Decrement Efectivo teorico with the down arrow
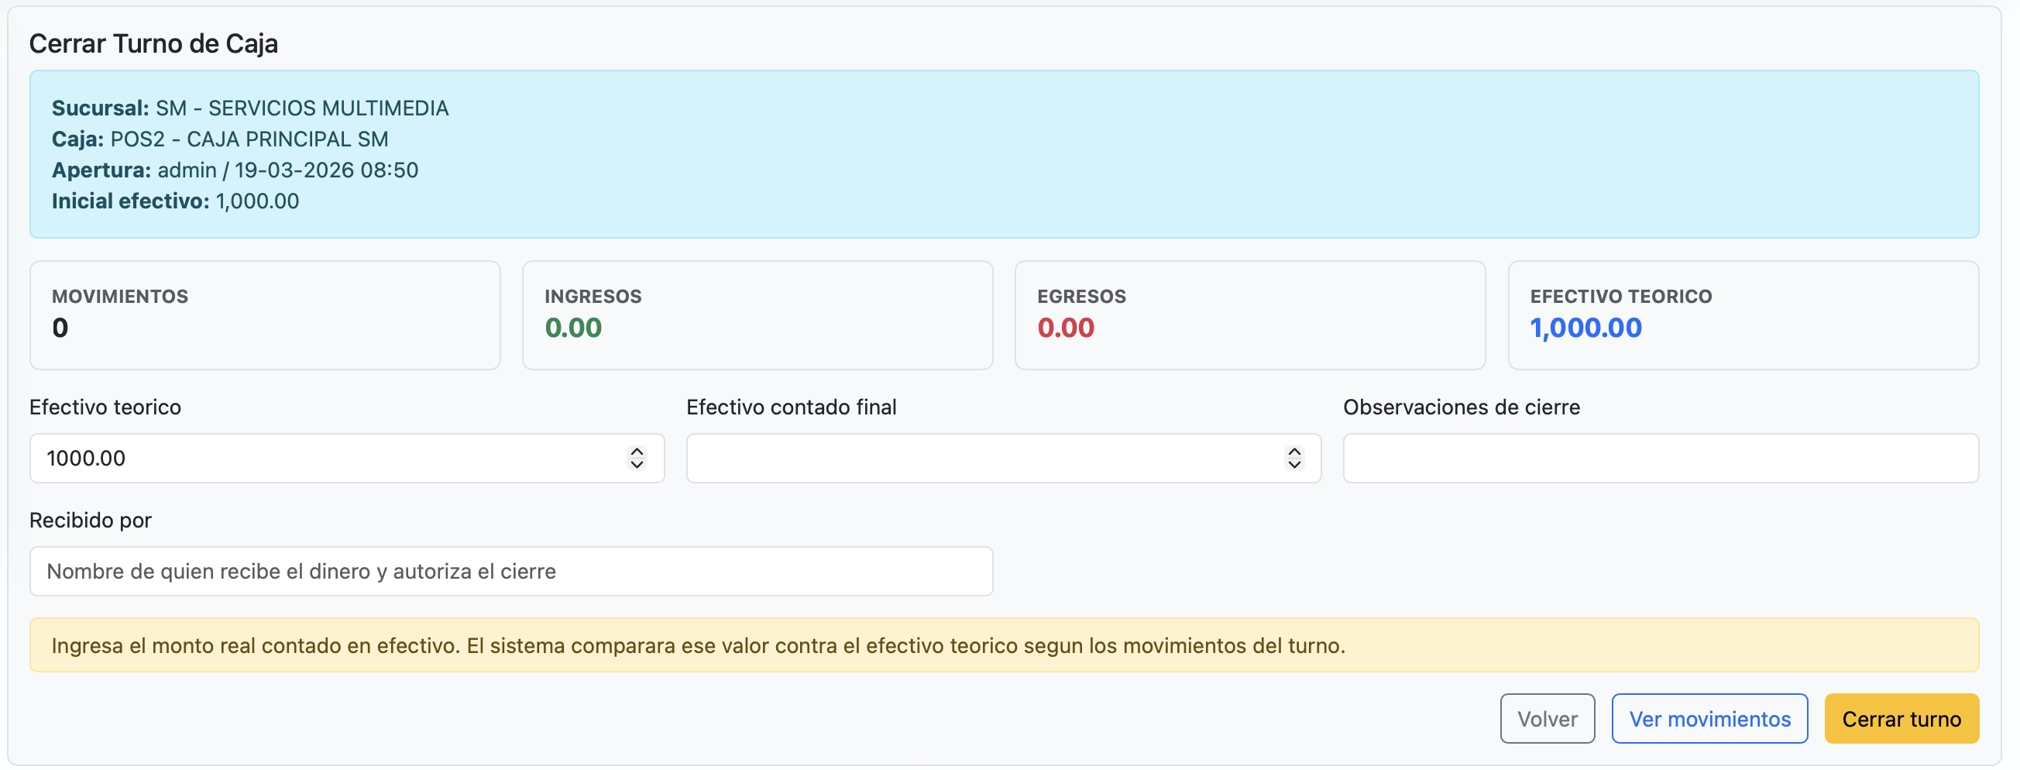The width and height of the screenshot is (2020, 770). click(637, 465)
